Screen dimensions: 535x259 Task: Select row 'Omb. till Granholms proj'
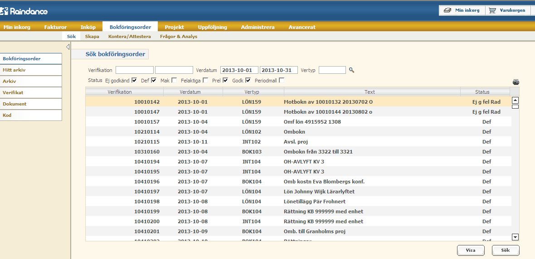[x=298, y=231]
